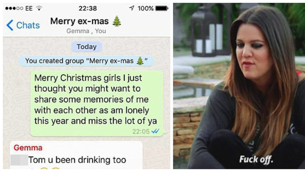
Task: Tap the 22:05 message timestamp
Action: [141, 131]
